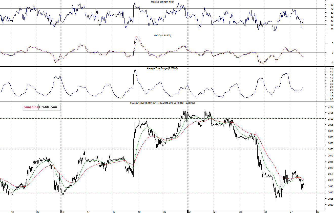
Task: Click the 1.5 label on ATR scale
Action: (x=331, y=93)
